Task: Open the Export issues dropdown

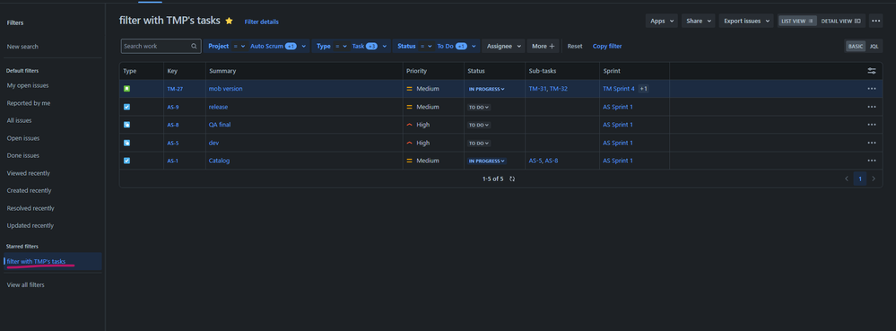Action: (x=746, y=21)
